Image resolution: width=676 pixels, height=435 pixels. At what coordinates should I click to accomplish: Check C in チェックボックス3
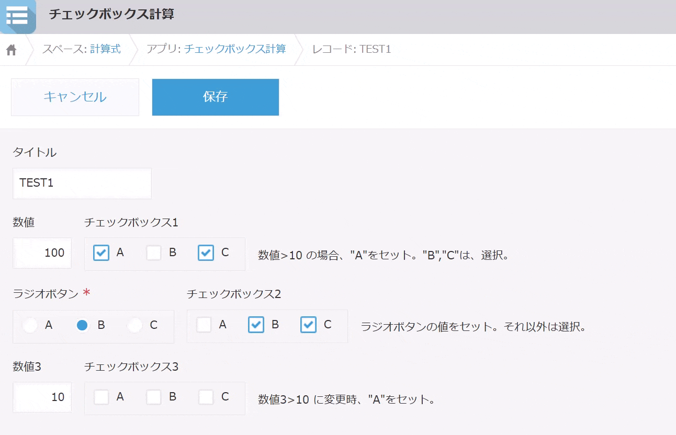click(x=206, y=397)
